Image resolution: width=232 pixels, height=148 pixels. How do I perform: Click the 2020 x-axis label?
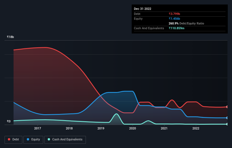coord(133,128)
